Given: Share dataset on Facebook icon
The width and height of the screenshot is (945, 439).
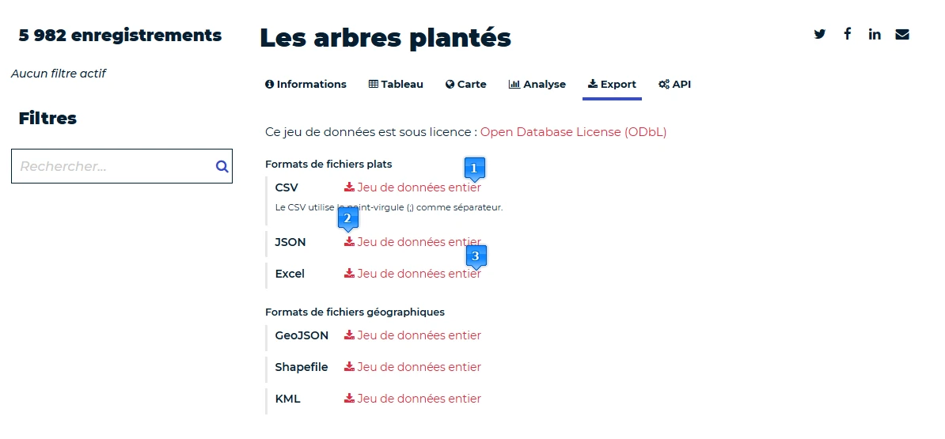Looking at the screenshot, I should coord(847,34).
